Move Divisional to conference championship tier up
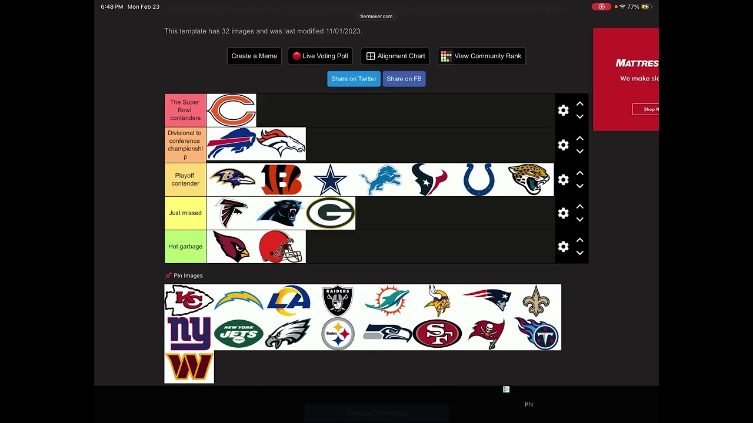753x423 pixels. point(579,139)
